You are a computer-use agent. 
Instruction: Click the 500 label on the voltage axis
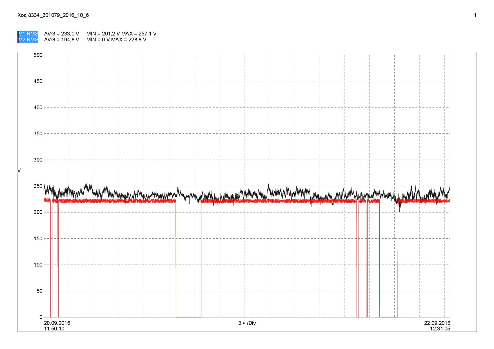38,55
